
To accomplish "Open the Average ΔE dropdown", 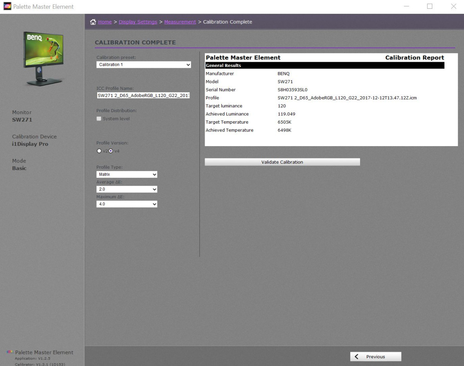I will (x=127, y=189).
